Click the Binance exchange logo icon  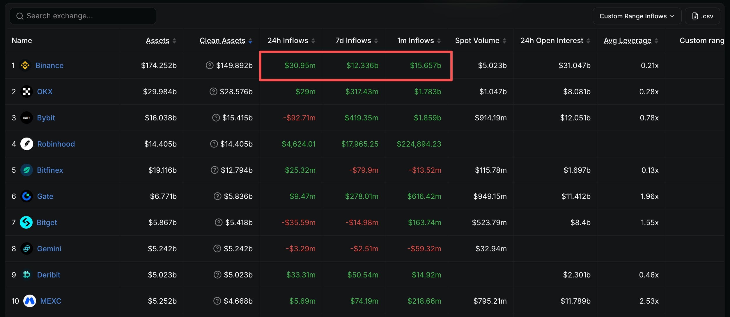coord(25,65)
